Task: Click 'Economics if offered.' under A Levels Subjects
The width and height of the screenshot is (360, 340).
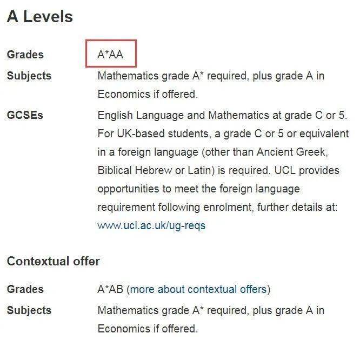Action: tap(147, 94)
